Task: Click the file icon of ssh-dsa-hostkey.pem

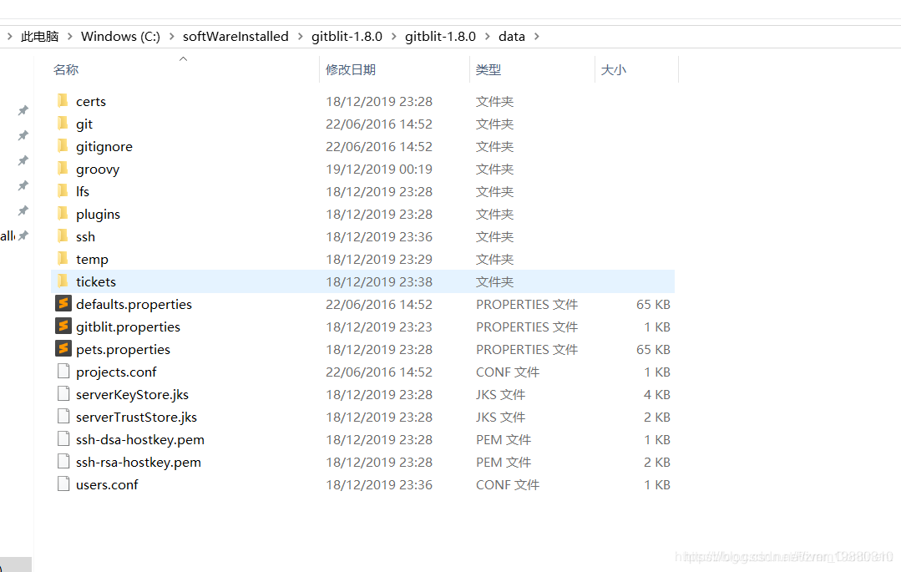Action: 63,438
